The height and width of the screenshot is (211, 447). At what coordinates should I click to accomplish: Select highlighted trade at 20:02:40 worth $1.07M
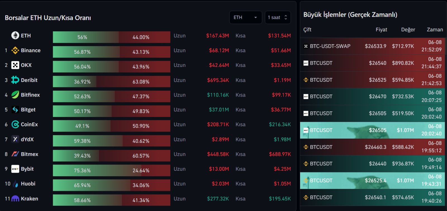(372, 130)
